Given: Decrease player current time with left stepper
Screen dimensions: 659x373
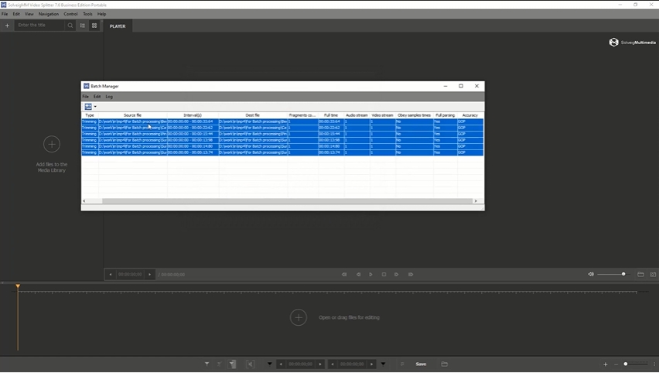Looking at the screenshot, I should [x=111, y=275].
